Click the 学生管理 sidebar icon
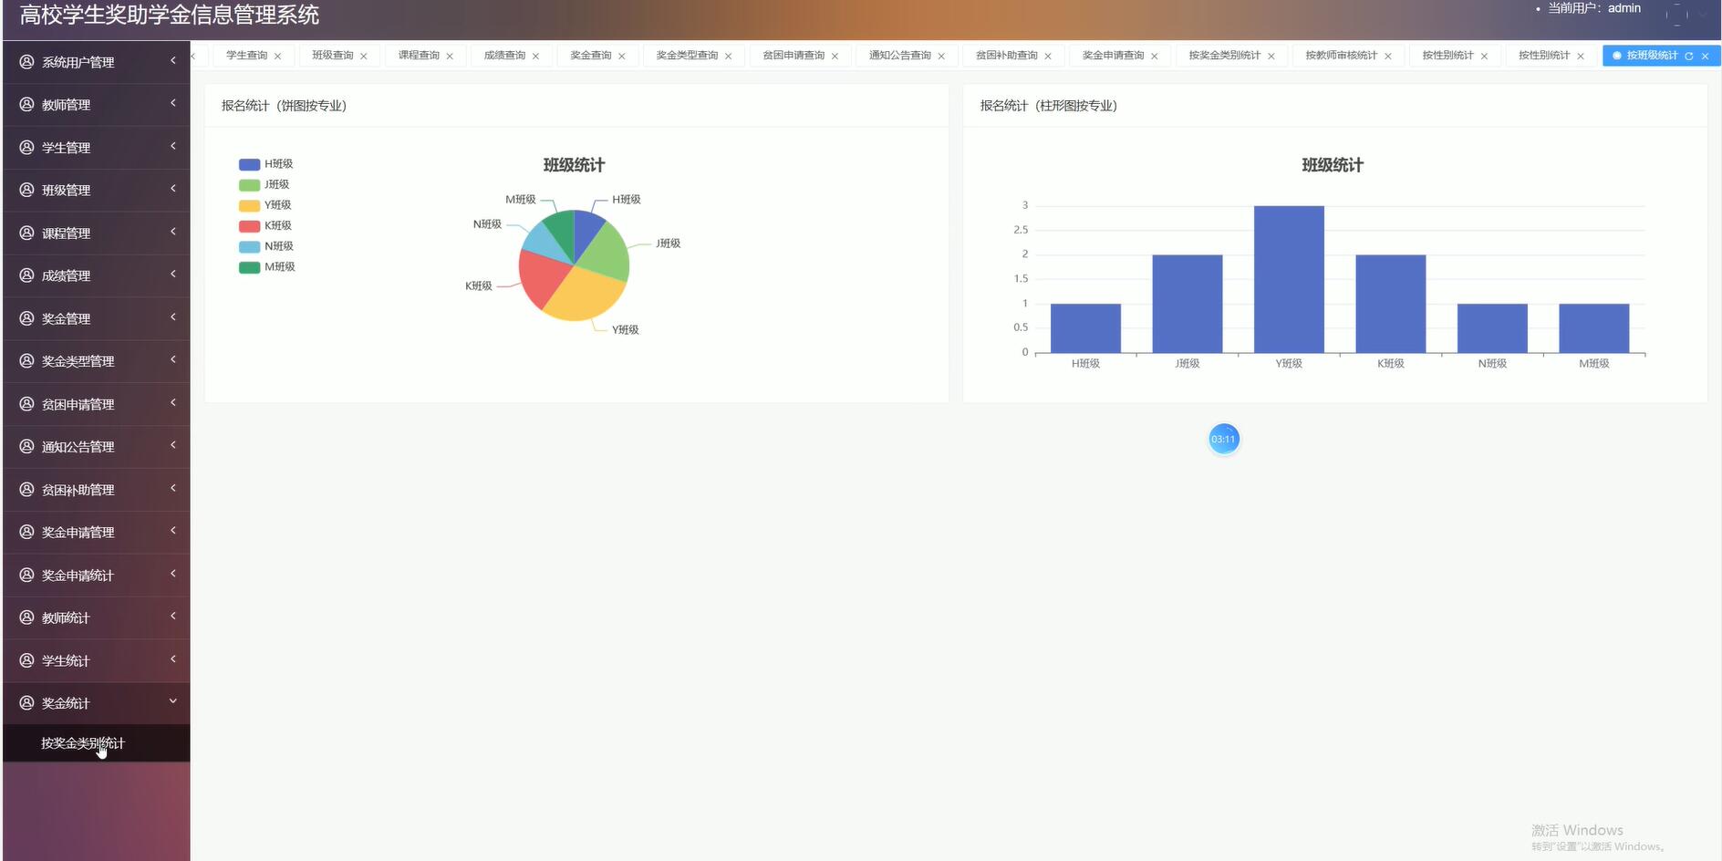The width and height of the screenshot is (1722, 861). coord(25,147)
